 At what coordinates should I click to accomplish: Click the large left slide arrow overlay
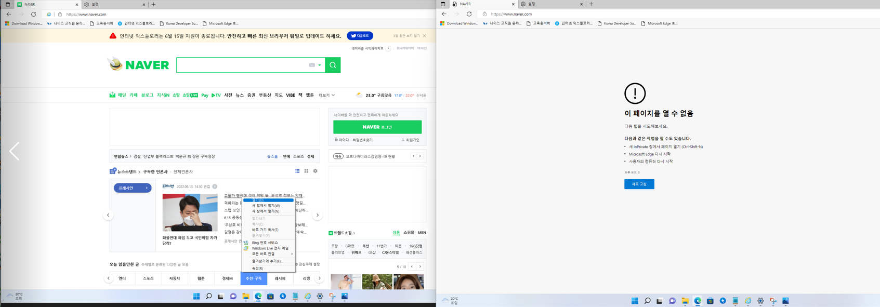15,151
